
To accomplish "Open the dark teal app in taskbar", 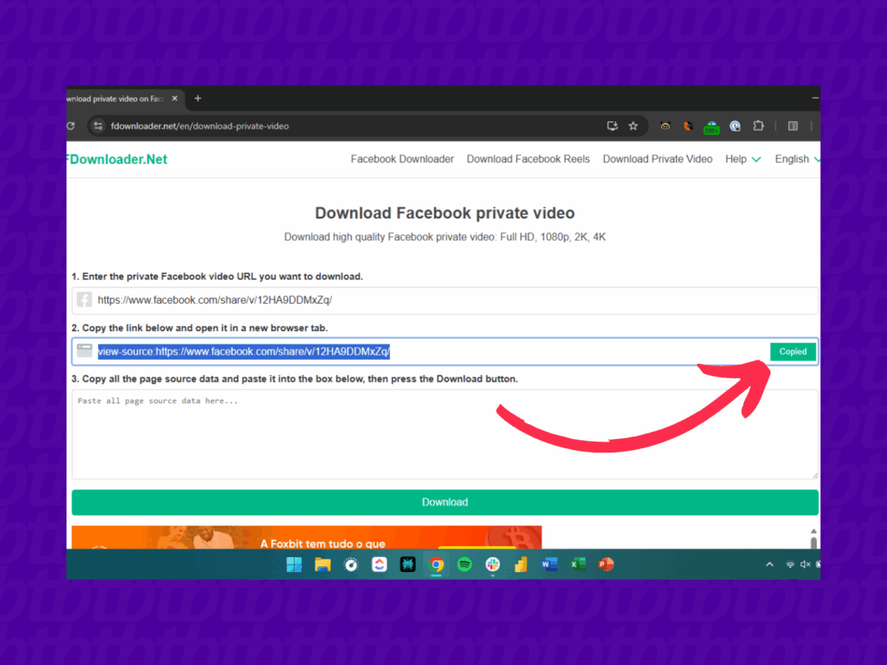I will [408, 565].
